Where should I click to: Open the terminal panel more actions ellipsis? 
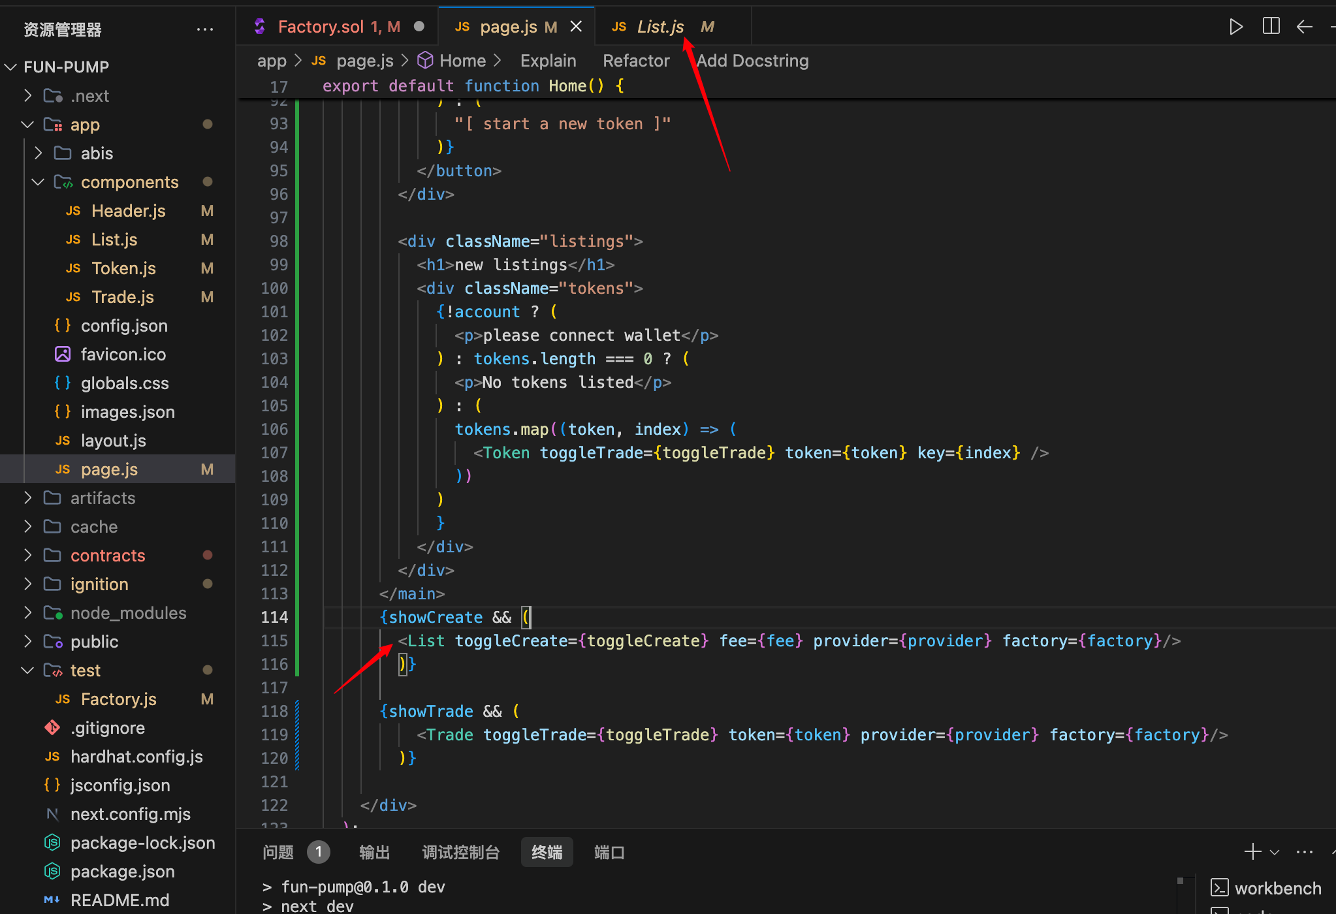1304,852
